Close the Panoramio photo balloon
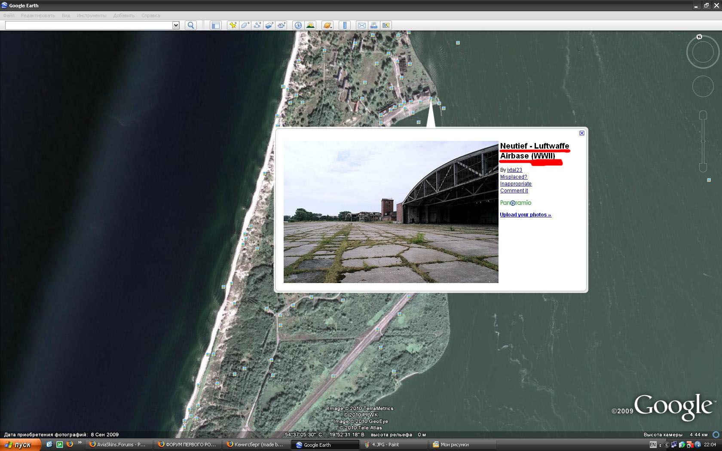This screenshot has height=451, width=722. [x=581, y=133]
